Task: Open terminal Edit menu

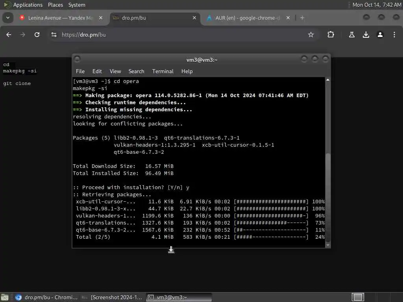Action: [x=97, y=72]
